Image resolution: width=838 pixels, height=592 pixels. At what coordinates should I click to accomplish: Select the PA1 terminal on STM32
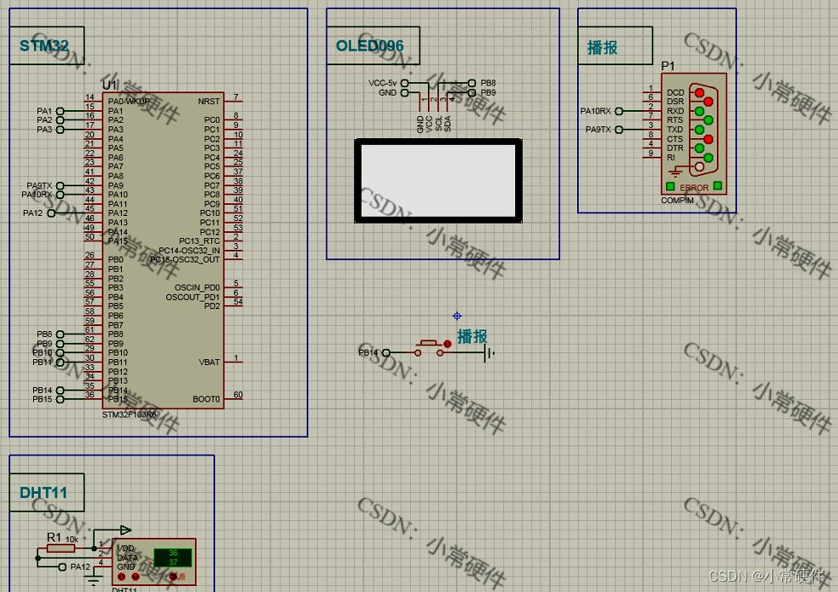click(60, 111)
